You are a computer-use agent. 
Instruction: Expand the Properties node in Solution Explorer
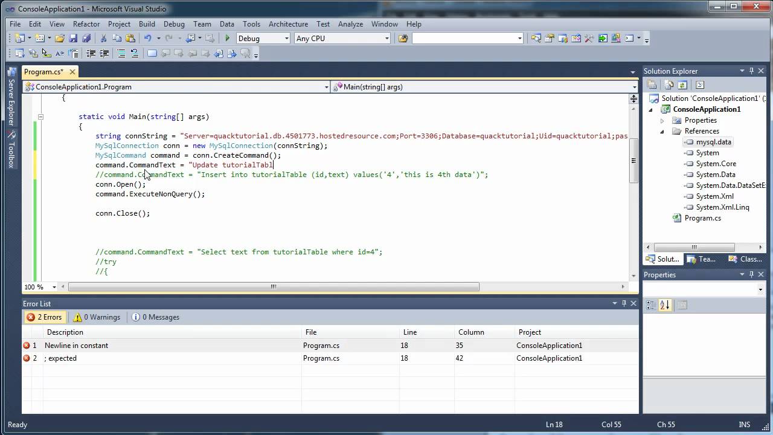point(662,120)
